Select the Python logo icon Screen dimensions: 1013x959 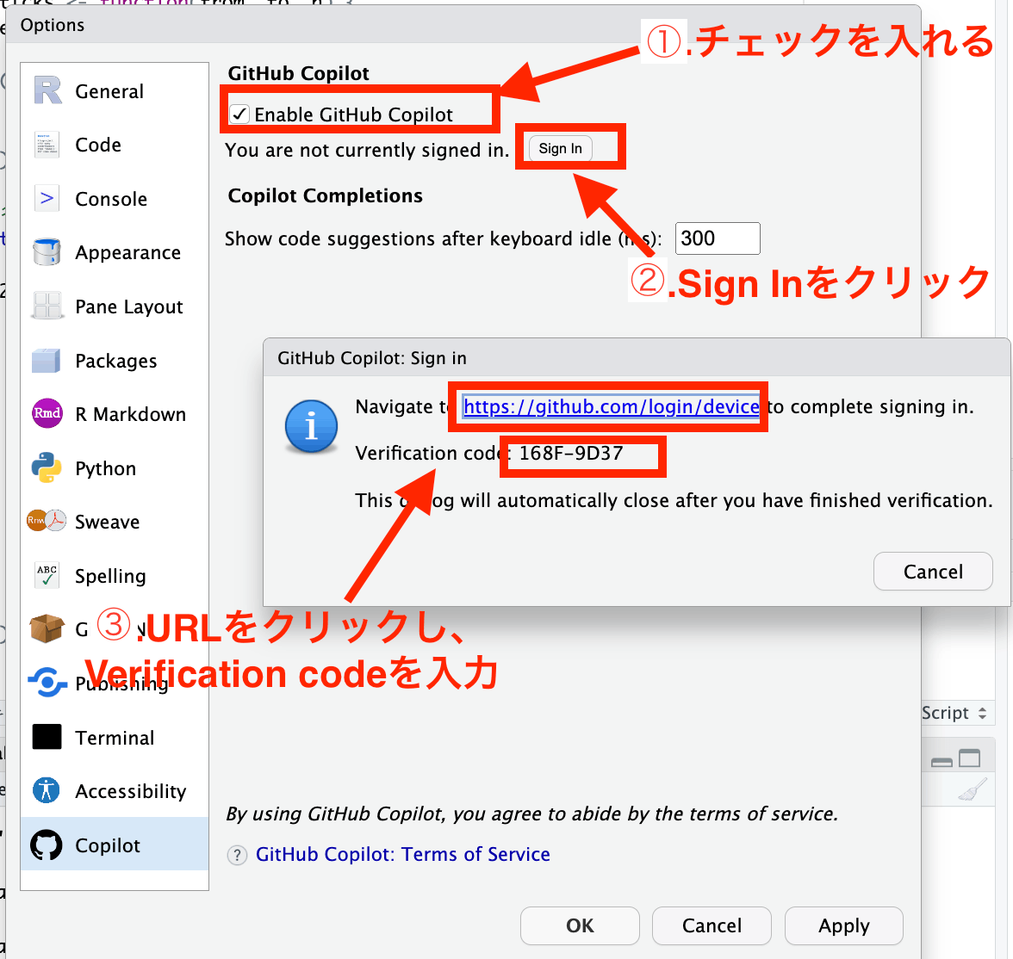click(x=47, y=467)
